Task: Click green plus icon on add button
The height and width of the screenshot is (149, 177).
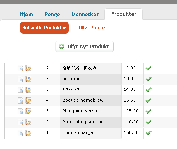Action: coord(62,46)
